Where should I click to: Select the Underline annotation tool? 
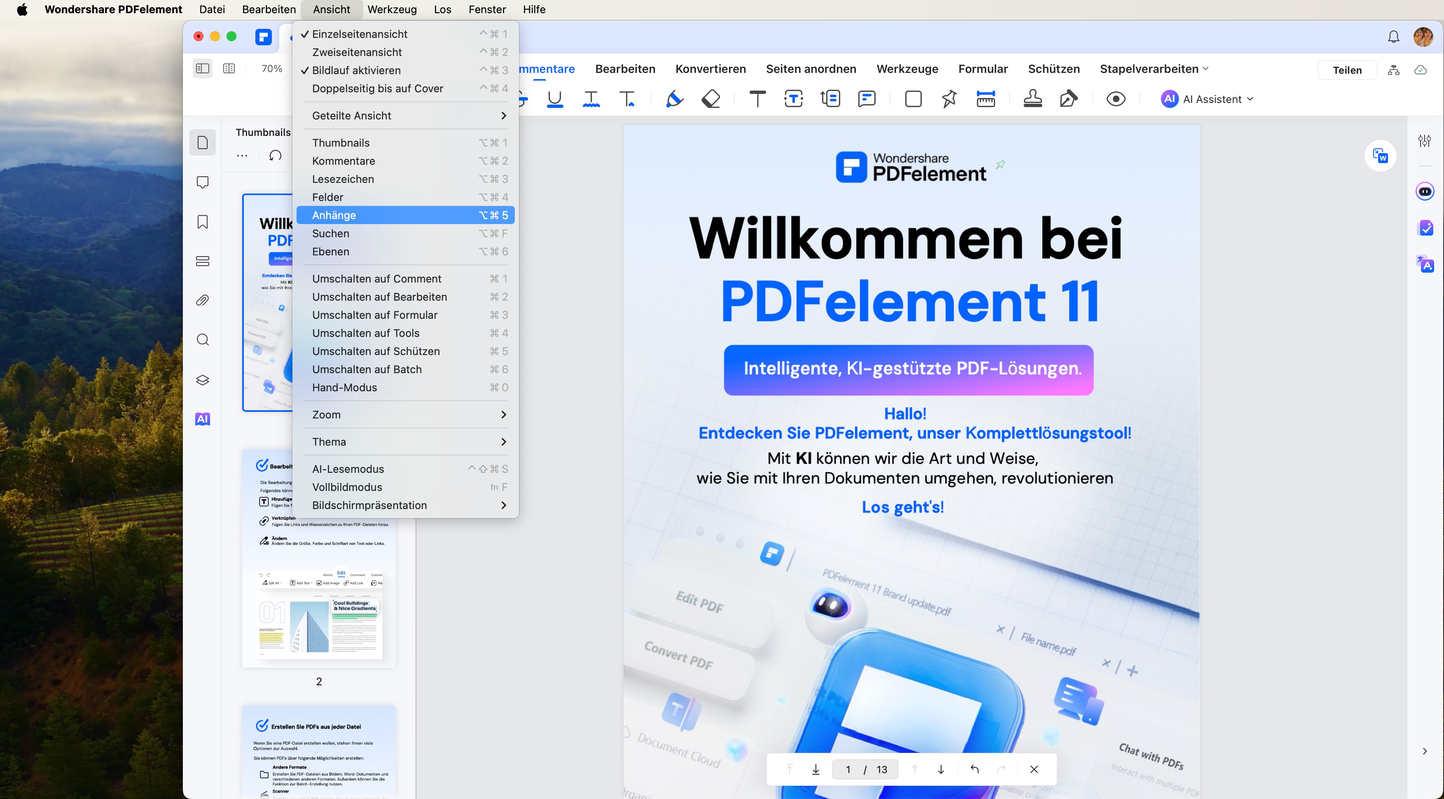point(554,99)
